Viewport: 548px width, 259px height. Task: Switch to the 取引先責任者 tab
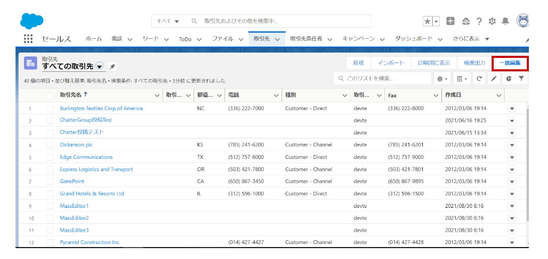(306, 39)
